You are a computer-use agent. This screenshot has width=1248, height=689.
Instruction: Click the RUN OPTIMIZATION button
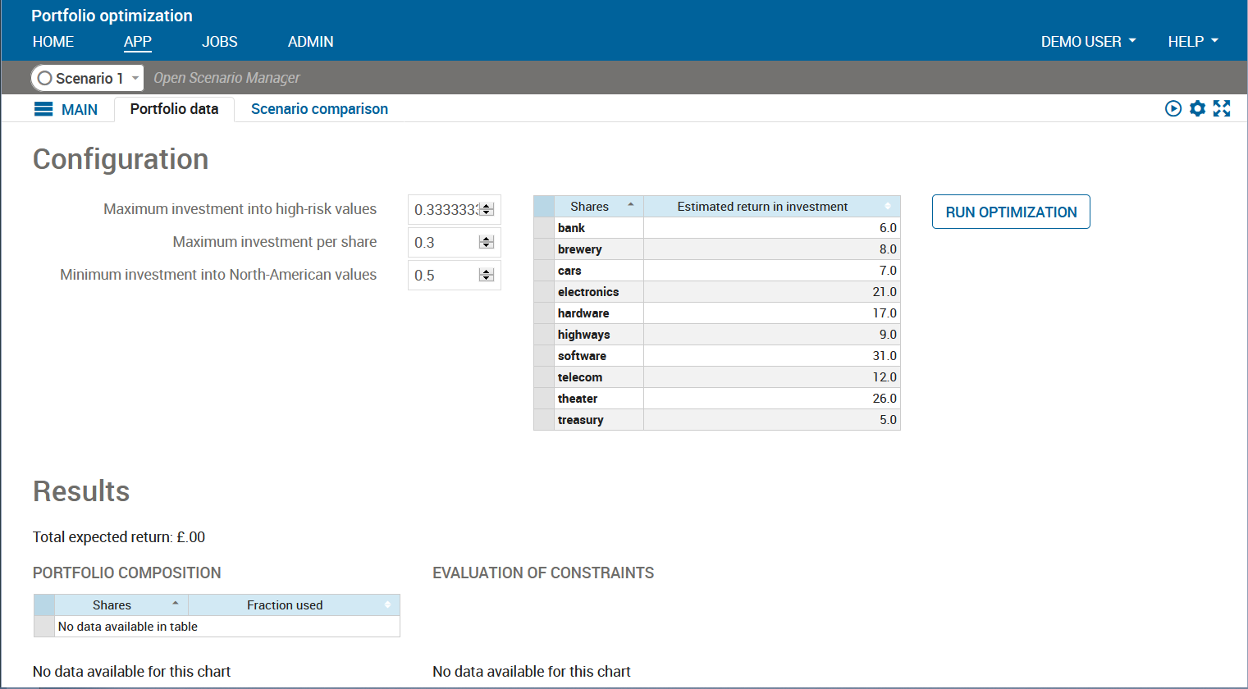point(1011,212)
